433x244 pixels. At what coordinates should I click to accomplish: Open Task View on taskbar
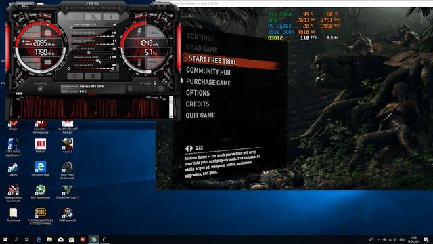pos(27,239)
